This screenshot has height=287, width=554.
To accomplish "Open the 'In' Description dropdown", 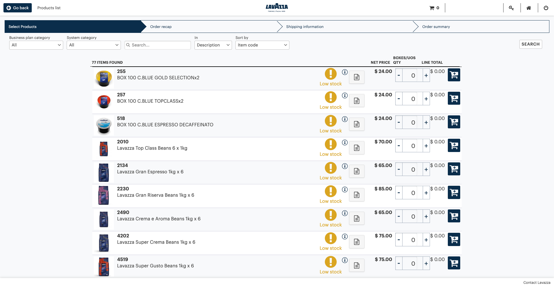I will coord(213,45).
